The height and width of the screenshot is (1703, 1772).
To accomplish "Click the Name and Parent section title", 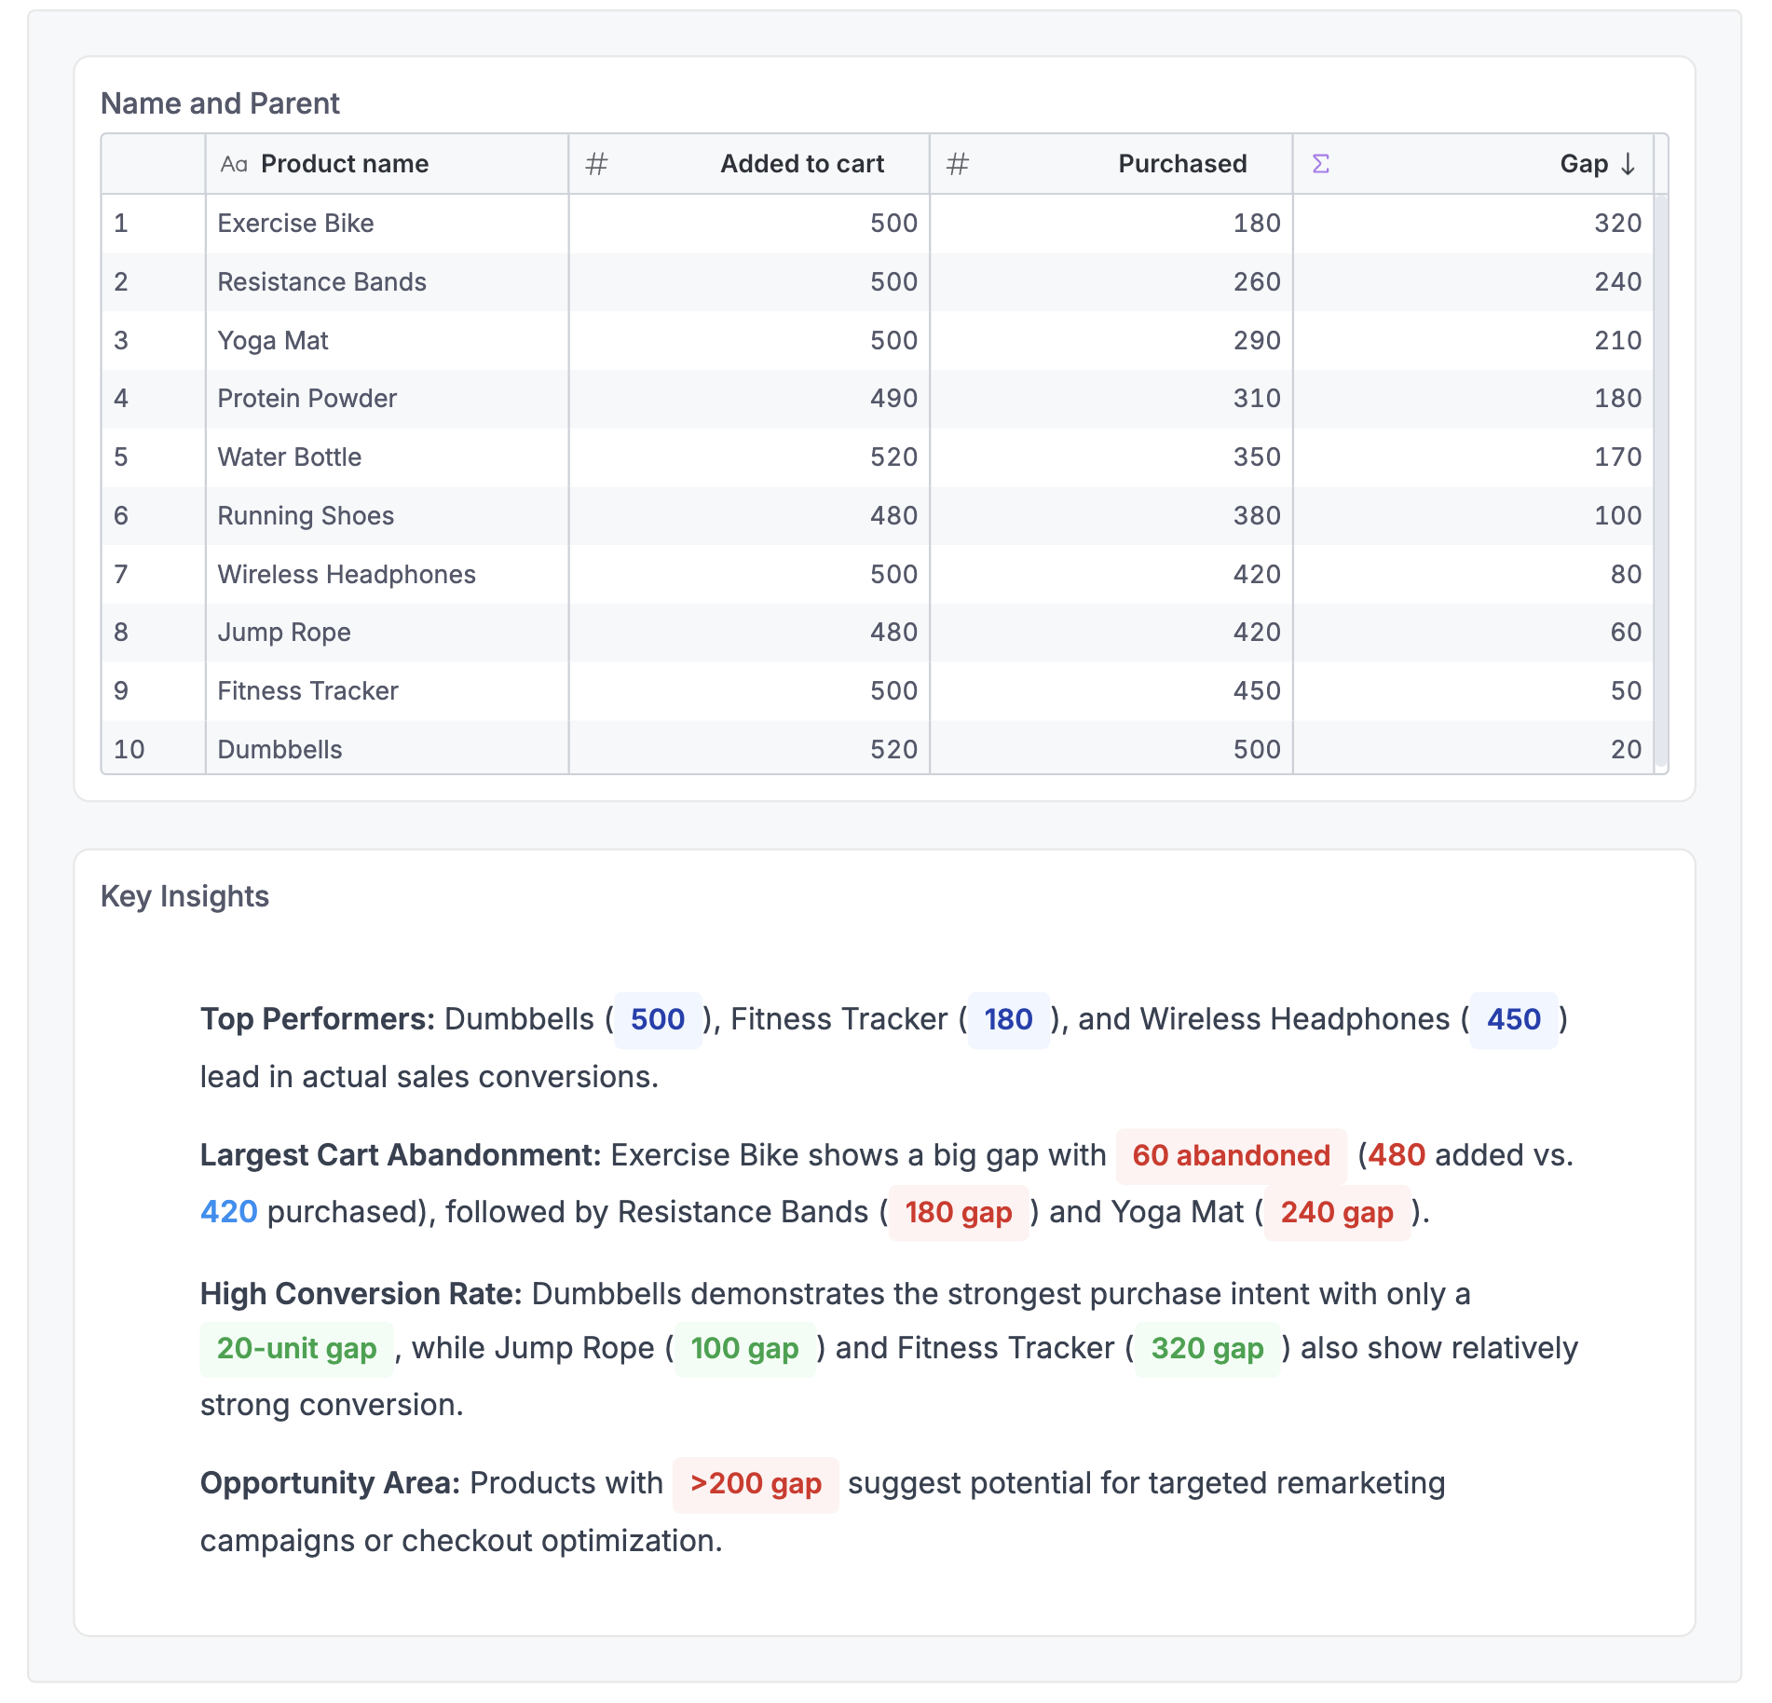I will click(x=220, y=103).
